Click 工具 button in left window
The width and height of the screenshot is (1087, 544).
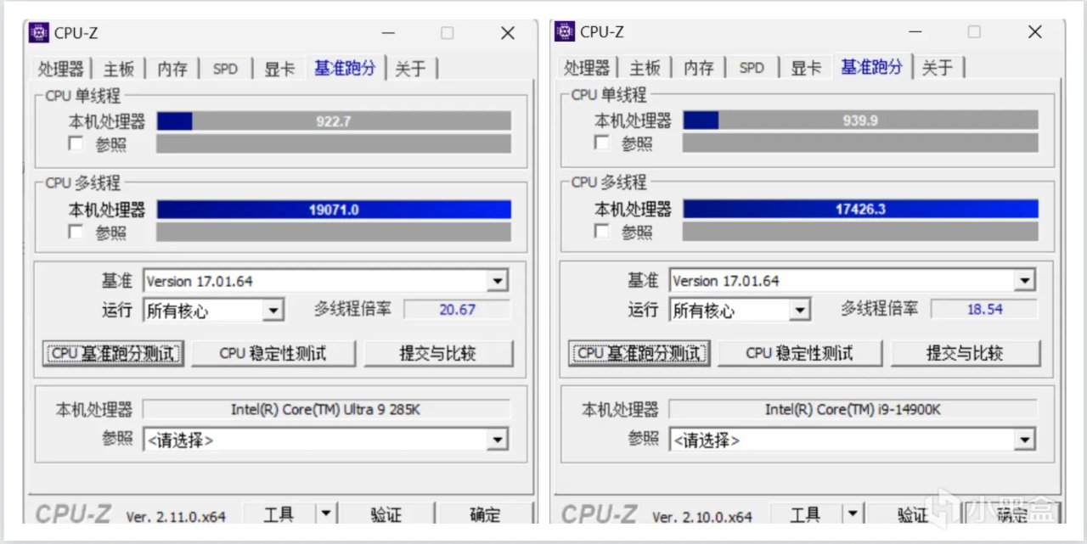279,514
